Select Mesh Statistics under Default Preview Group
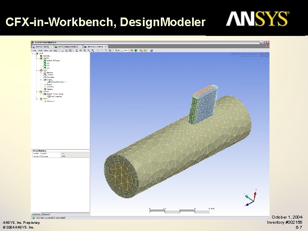 coord(56,96)
